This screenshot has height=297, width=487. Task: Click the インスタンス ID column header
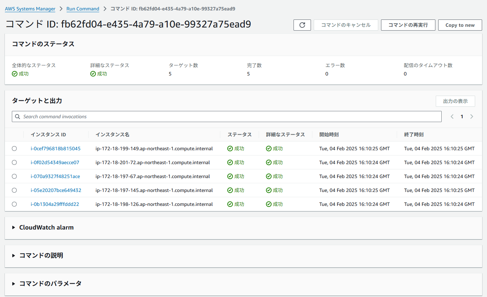click(x=48, y=135)
